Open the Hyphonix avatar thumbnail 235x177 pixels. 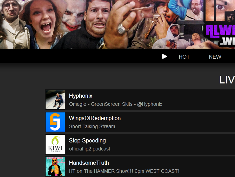click(x=55, y=99)
